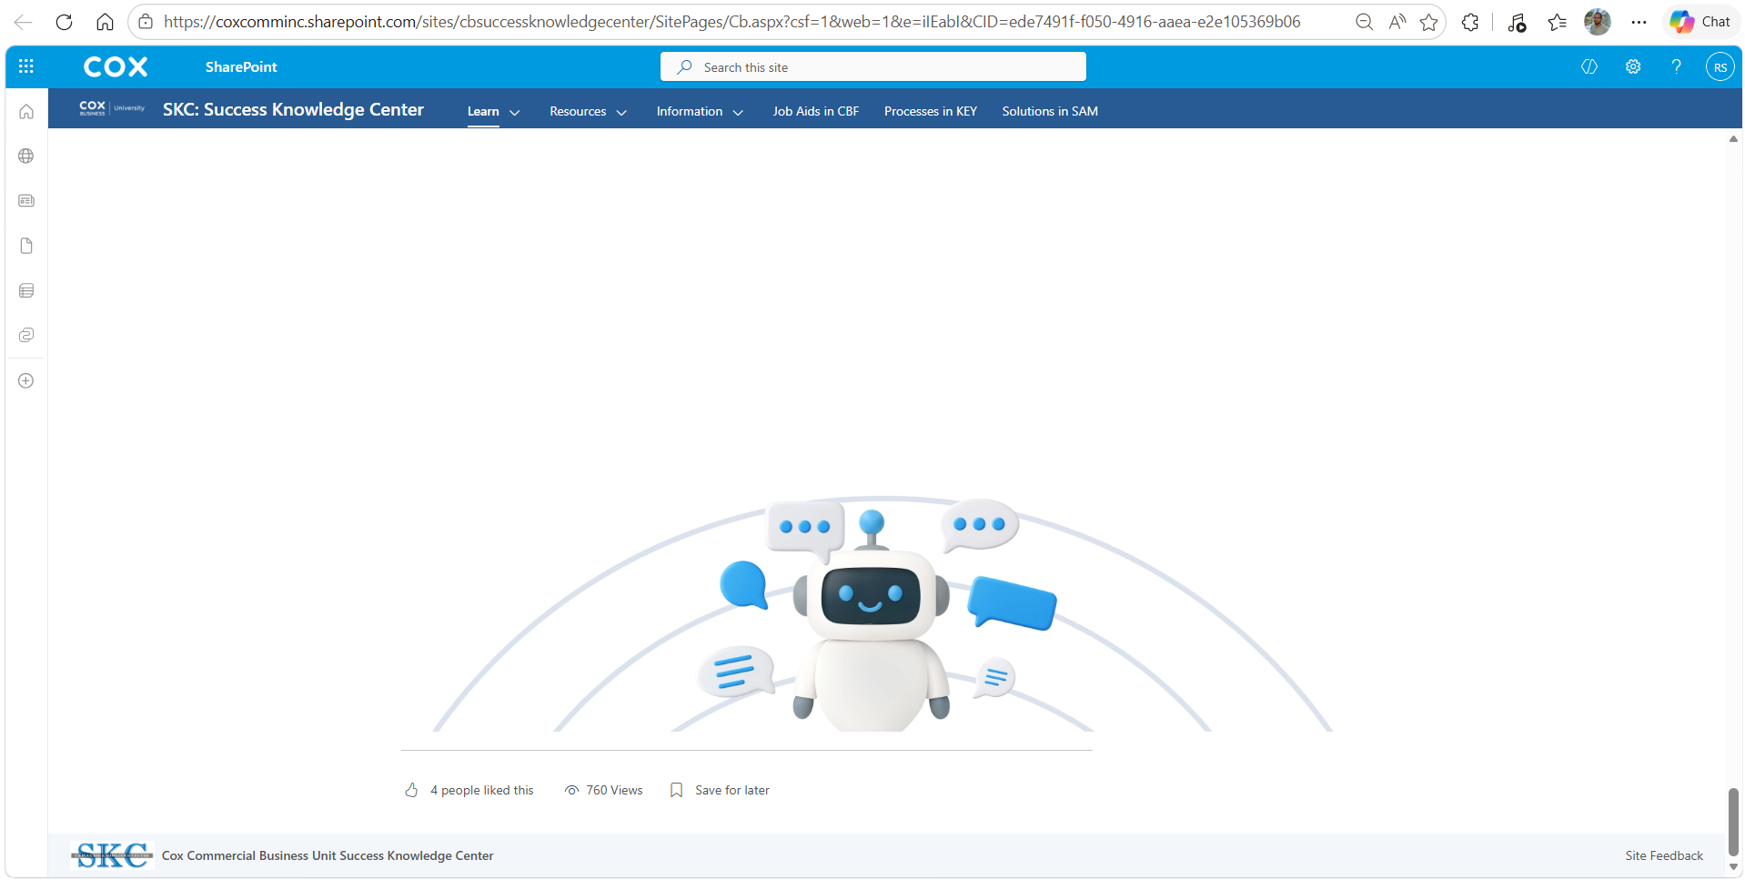The image size is (1745, 880).
Task: Open the My files page icon in sidebar
Action: tap(26, 246)
